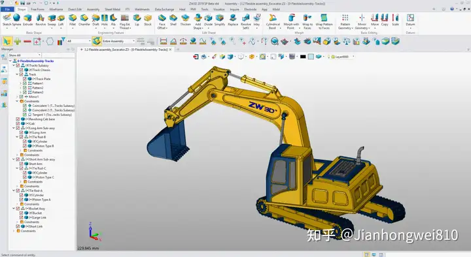The height and width of the screenshot is (257, 471).
Task: Click the red minus remove-from-selection icon
Action: click(x=27, y=41)
